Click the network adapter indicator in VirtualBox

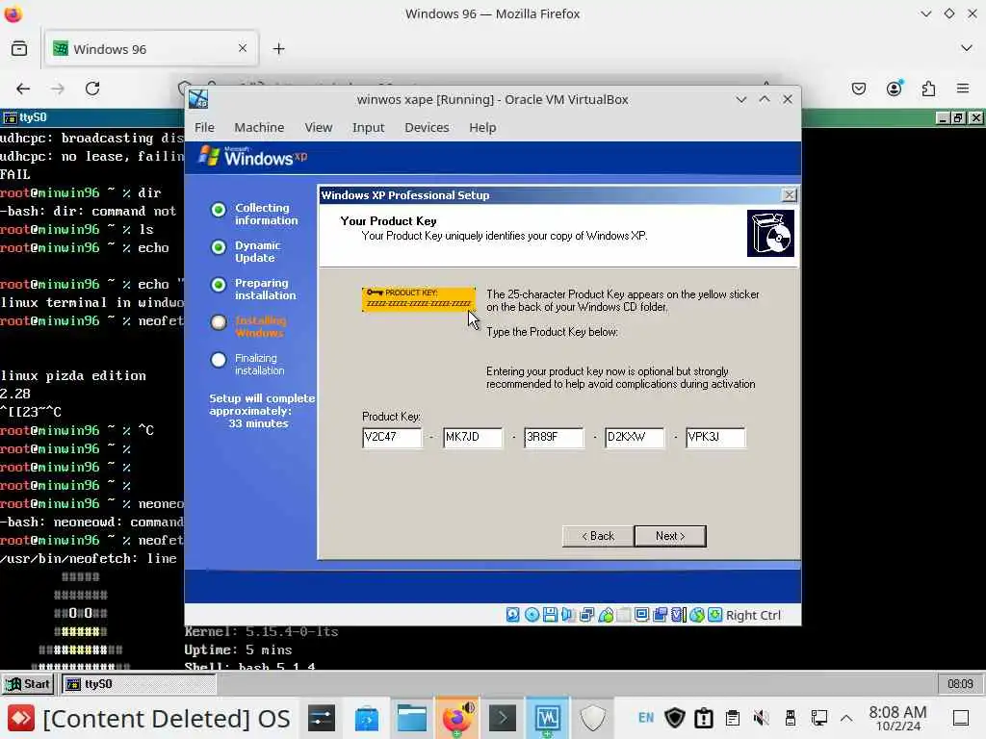(x=586, y=615)
